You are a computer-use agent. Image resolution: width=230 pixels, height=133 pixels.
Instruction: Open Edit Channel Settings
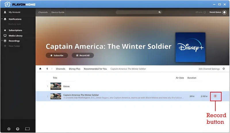(209, 69)
